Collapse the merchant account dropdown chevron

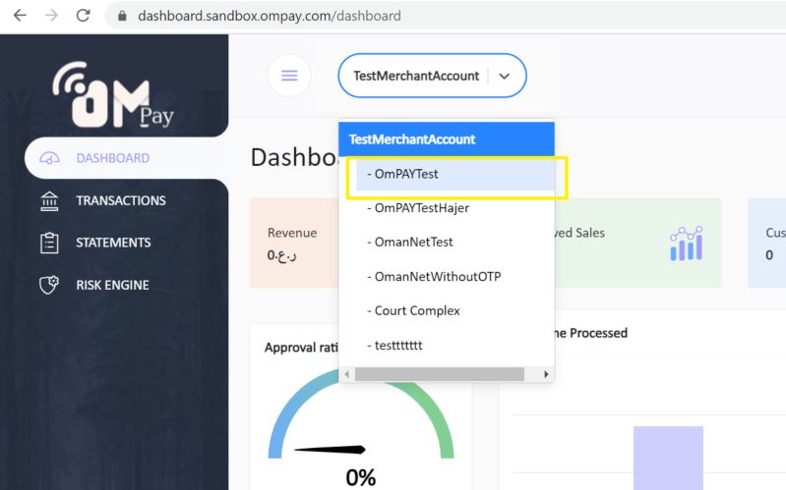pyautogui.click(x=505, y=77)
